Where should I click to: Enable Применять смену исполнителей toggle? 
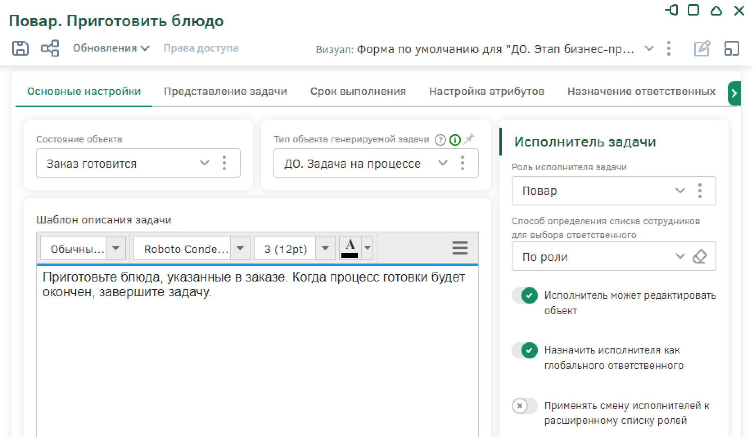(x=524, y=406)
